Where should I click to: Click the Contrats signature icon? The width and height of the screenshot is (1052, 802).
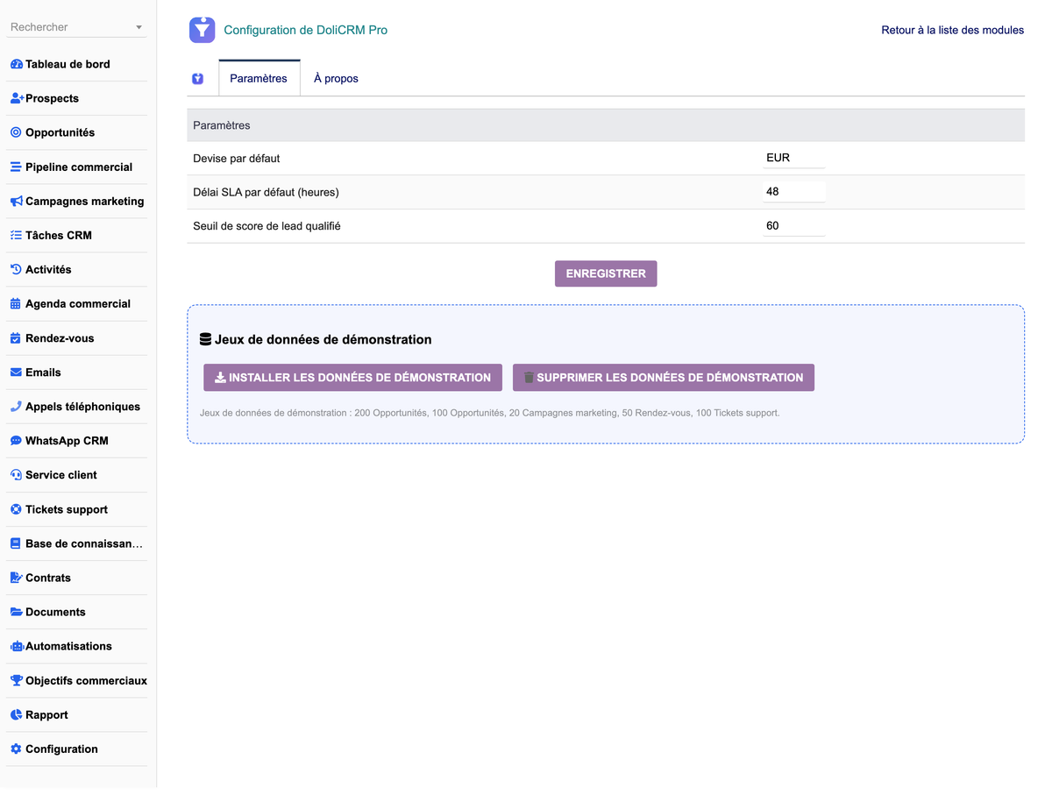(16, 578)
